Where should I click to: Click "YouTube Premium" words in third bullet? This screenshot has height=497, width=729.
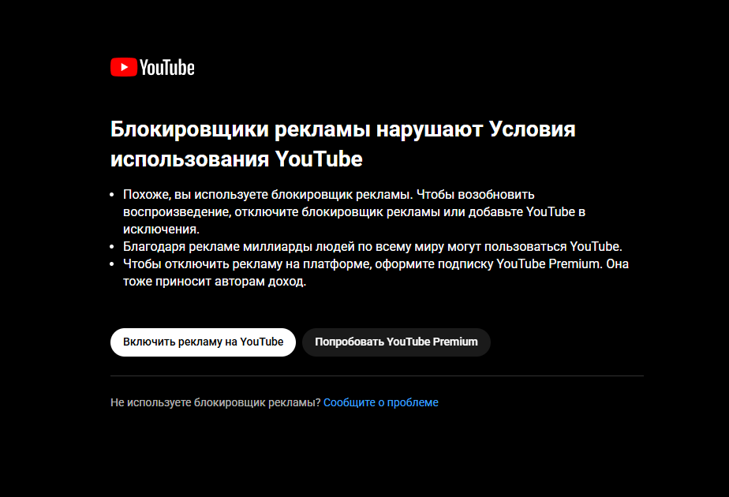coord(549,264)
